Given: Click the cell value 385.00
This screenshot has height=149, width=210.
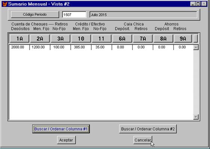Looking at the screenshot, I should click(x=79, y=47).
